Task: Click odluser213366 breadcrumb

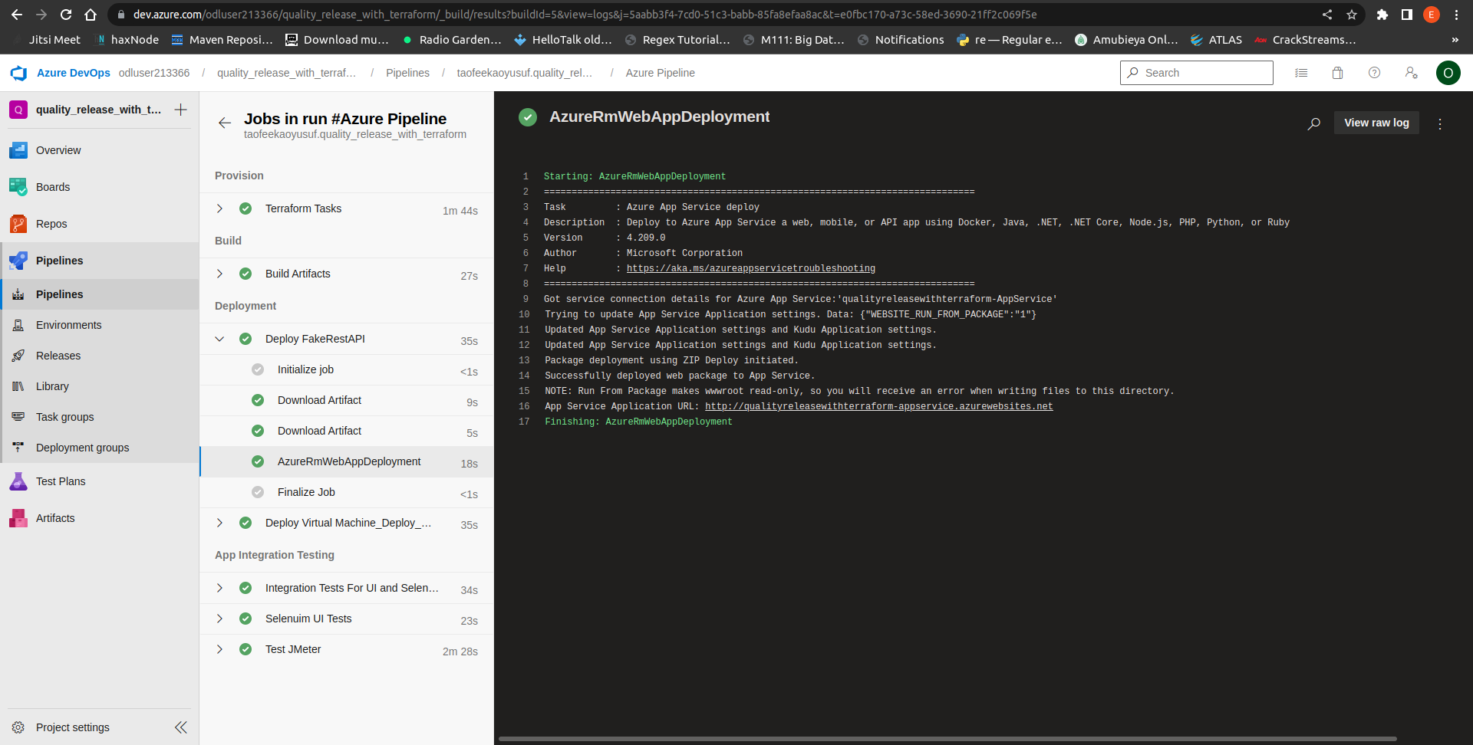Action: tap(153, 73)
